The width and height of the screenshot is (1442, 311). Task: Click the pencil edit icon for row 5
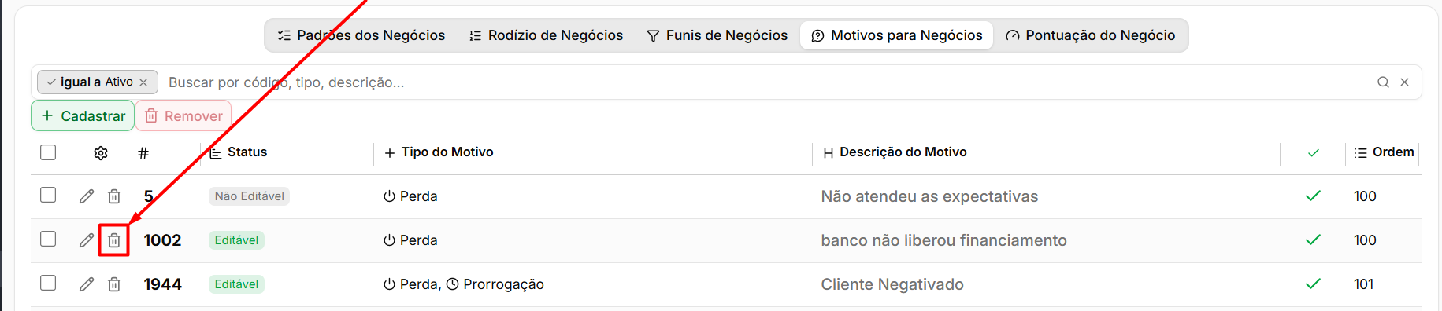point(87,196)
